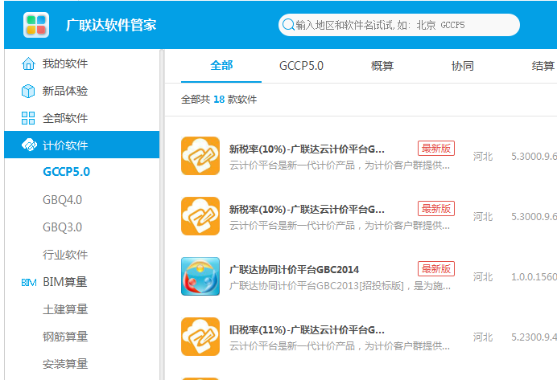Select GCCP5.0 in the sidebar
This screenshot has width=557, height=380.
[x=67, y=172]
